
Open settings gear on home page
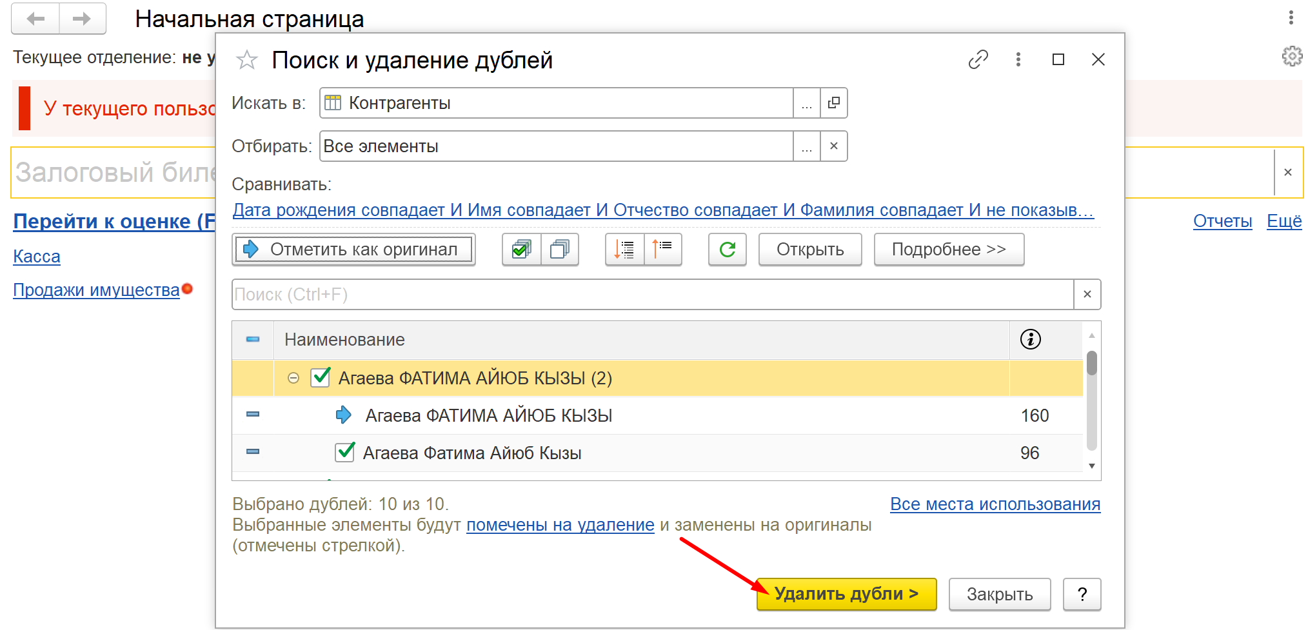click(1292, 57)
